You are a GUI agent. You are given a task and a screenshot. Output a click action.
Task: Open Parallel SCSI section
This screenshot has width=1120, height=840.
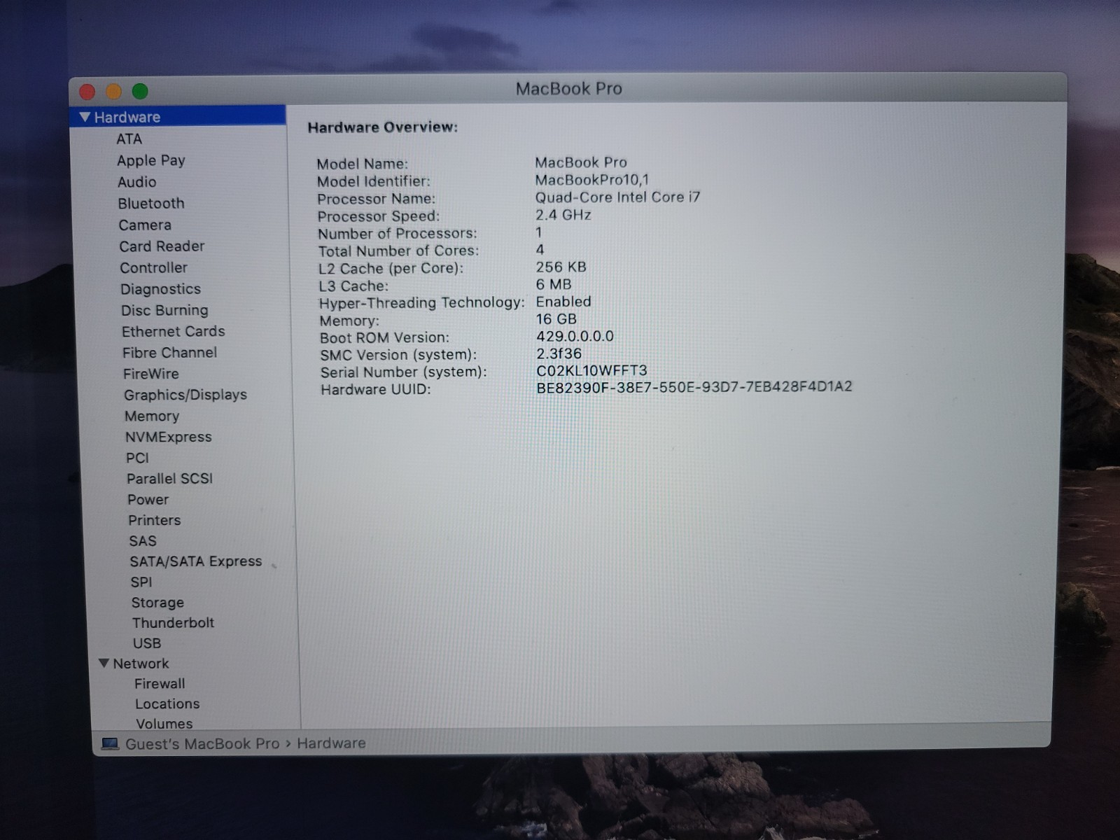[169, 479]
